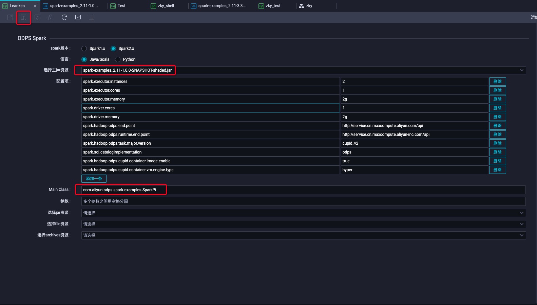Click the cupid_v2 value field
537x305 pixels.
click(414, 143)
